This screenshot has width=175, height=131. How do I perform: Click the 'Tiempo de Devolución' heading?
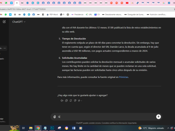(x=74, y=39)
